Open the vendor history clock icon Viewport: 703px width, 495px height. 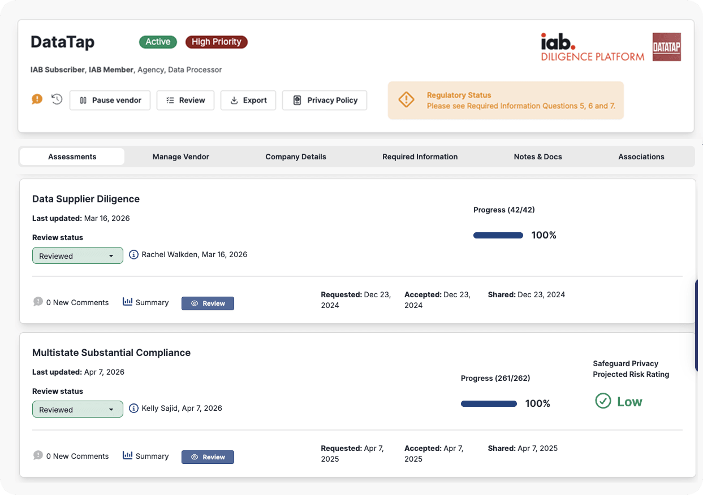[57, 99]
